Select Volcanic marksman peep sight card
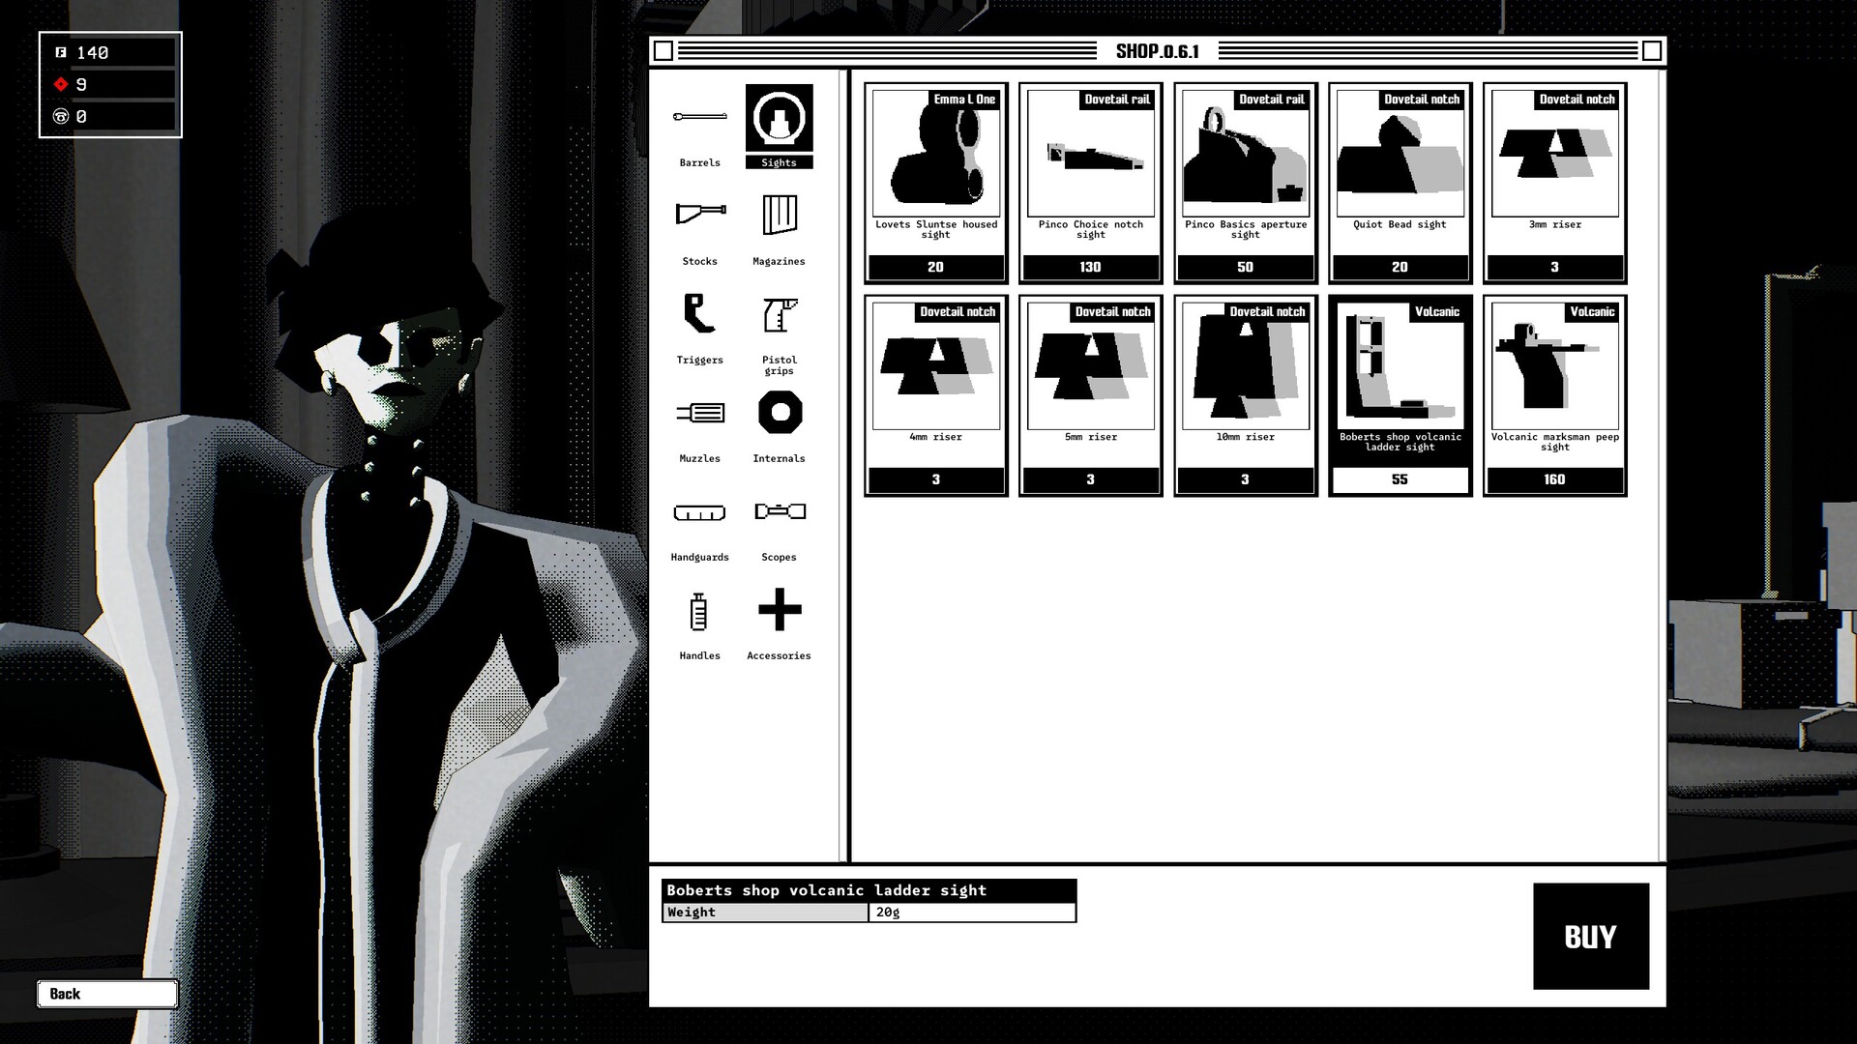This screenshot has width=1857, height=1044. click(1554, 395)
